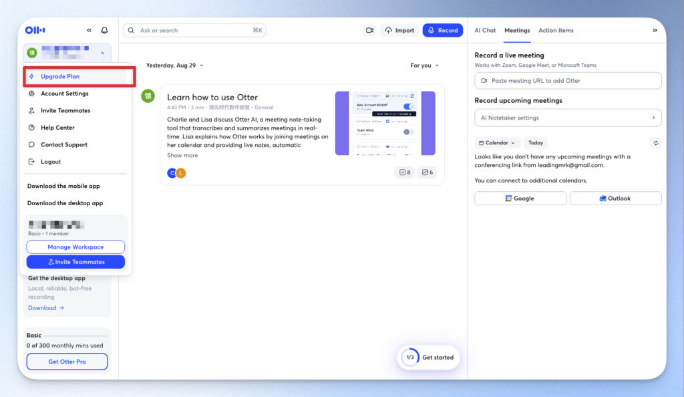Image resolution: width=684 pixels, height=397 pixels.
Task: Click the Basic 1 member text
Action: click(x=48, y=234)
